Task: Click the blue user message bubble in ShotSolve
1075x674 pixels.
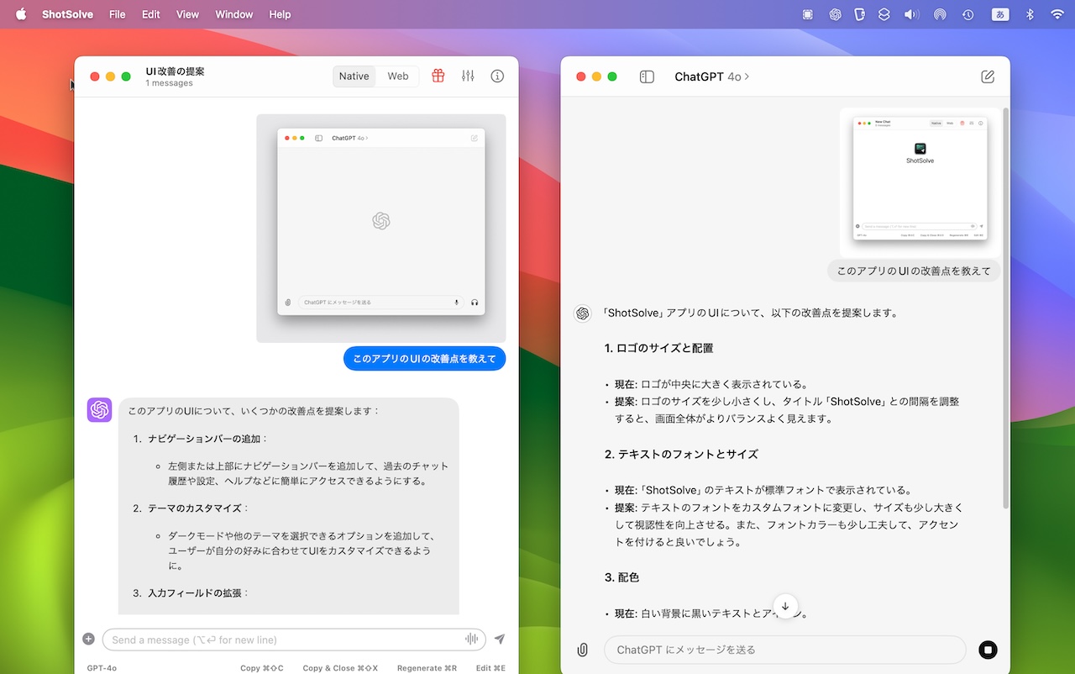Action: point(424,359)
